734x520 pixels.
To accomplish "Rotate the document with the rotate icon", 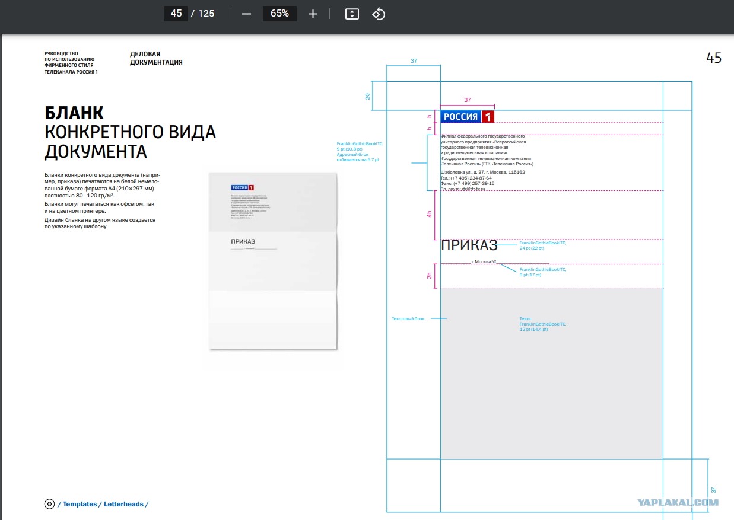I will pos(379,14).
